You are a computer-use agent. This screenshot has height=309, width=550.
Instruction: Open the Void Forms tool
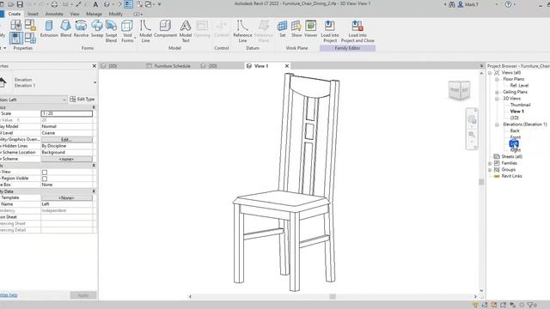(x=127, y=31)
